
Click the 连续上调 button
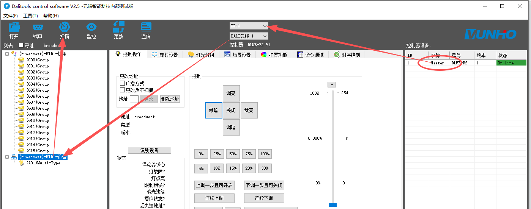214,198
